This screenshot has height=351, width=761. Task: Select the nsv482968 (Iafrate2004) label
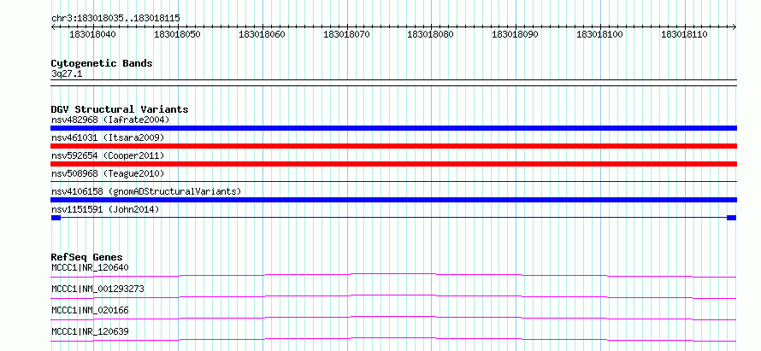point(110,120)
